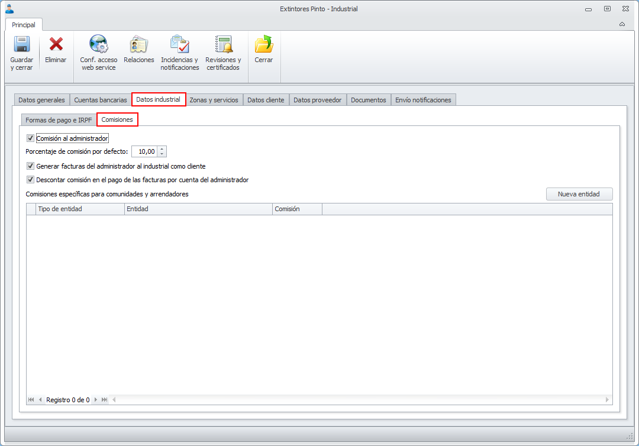
Task: Minimize the Extintores Pinto window
Action: pos(589,9)
